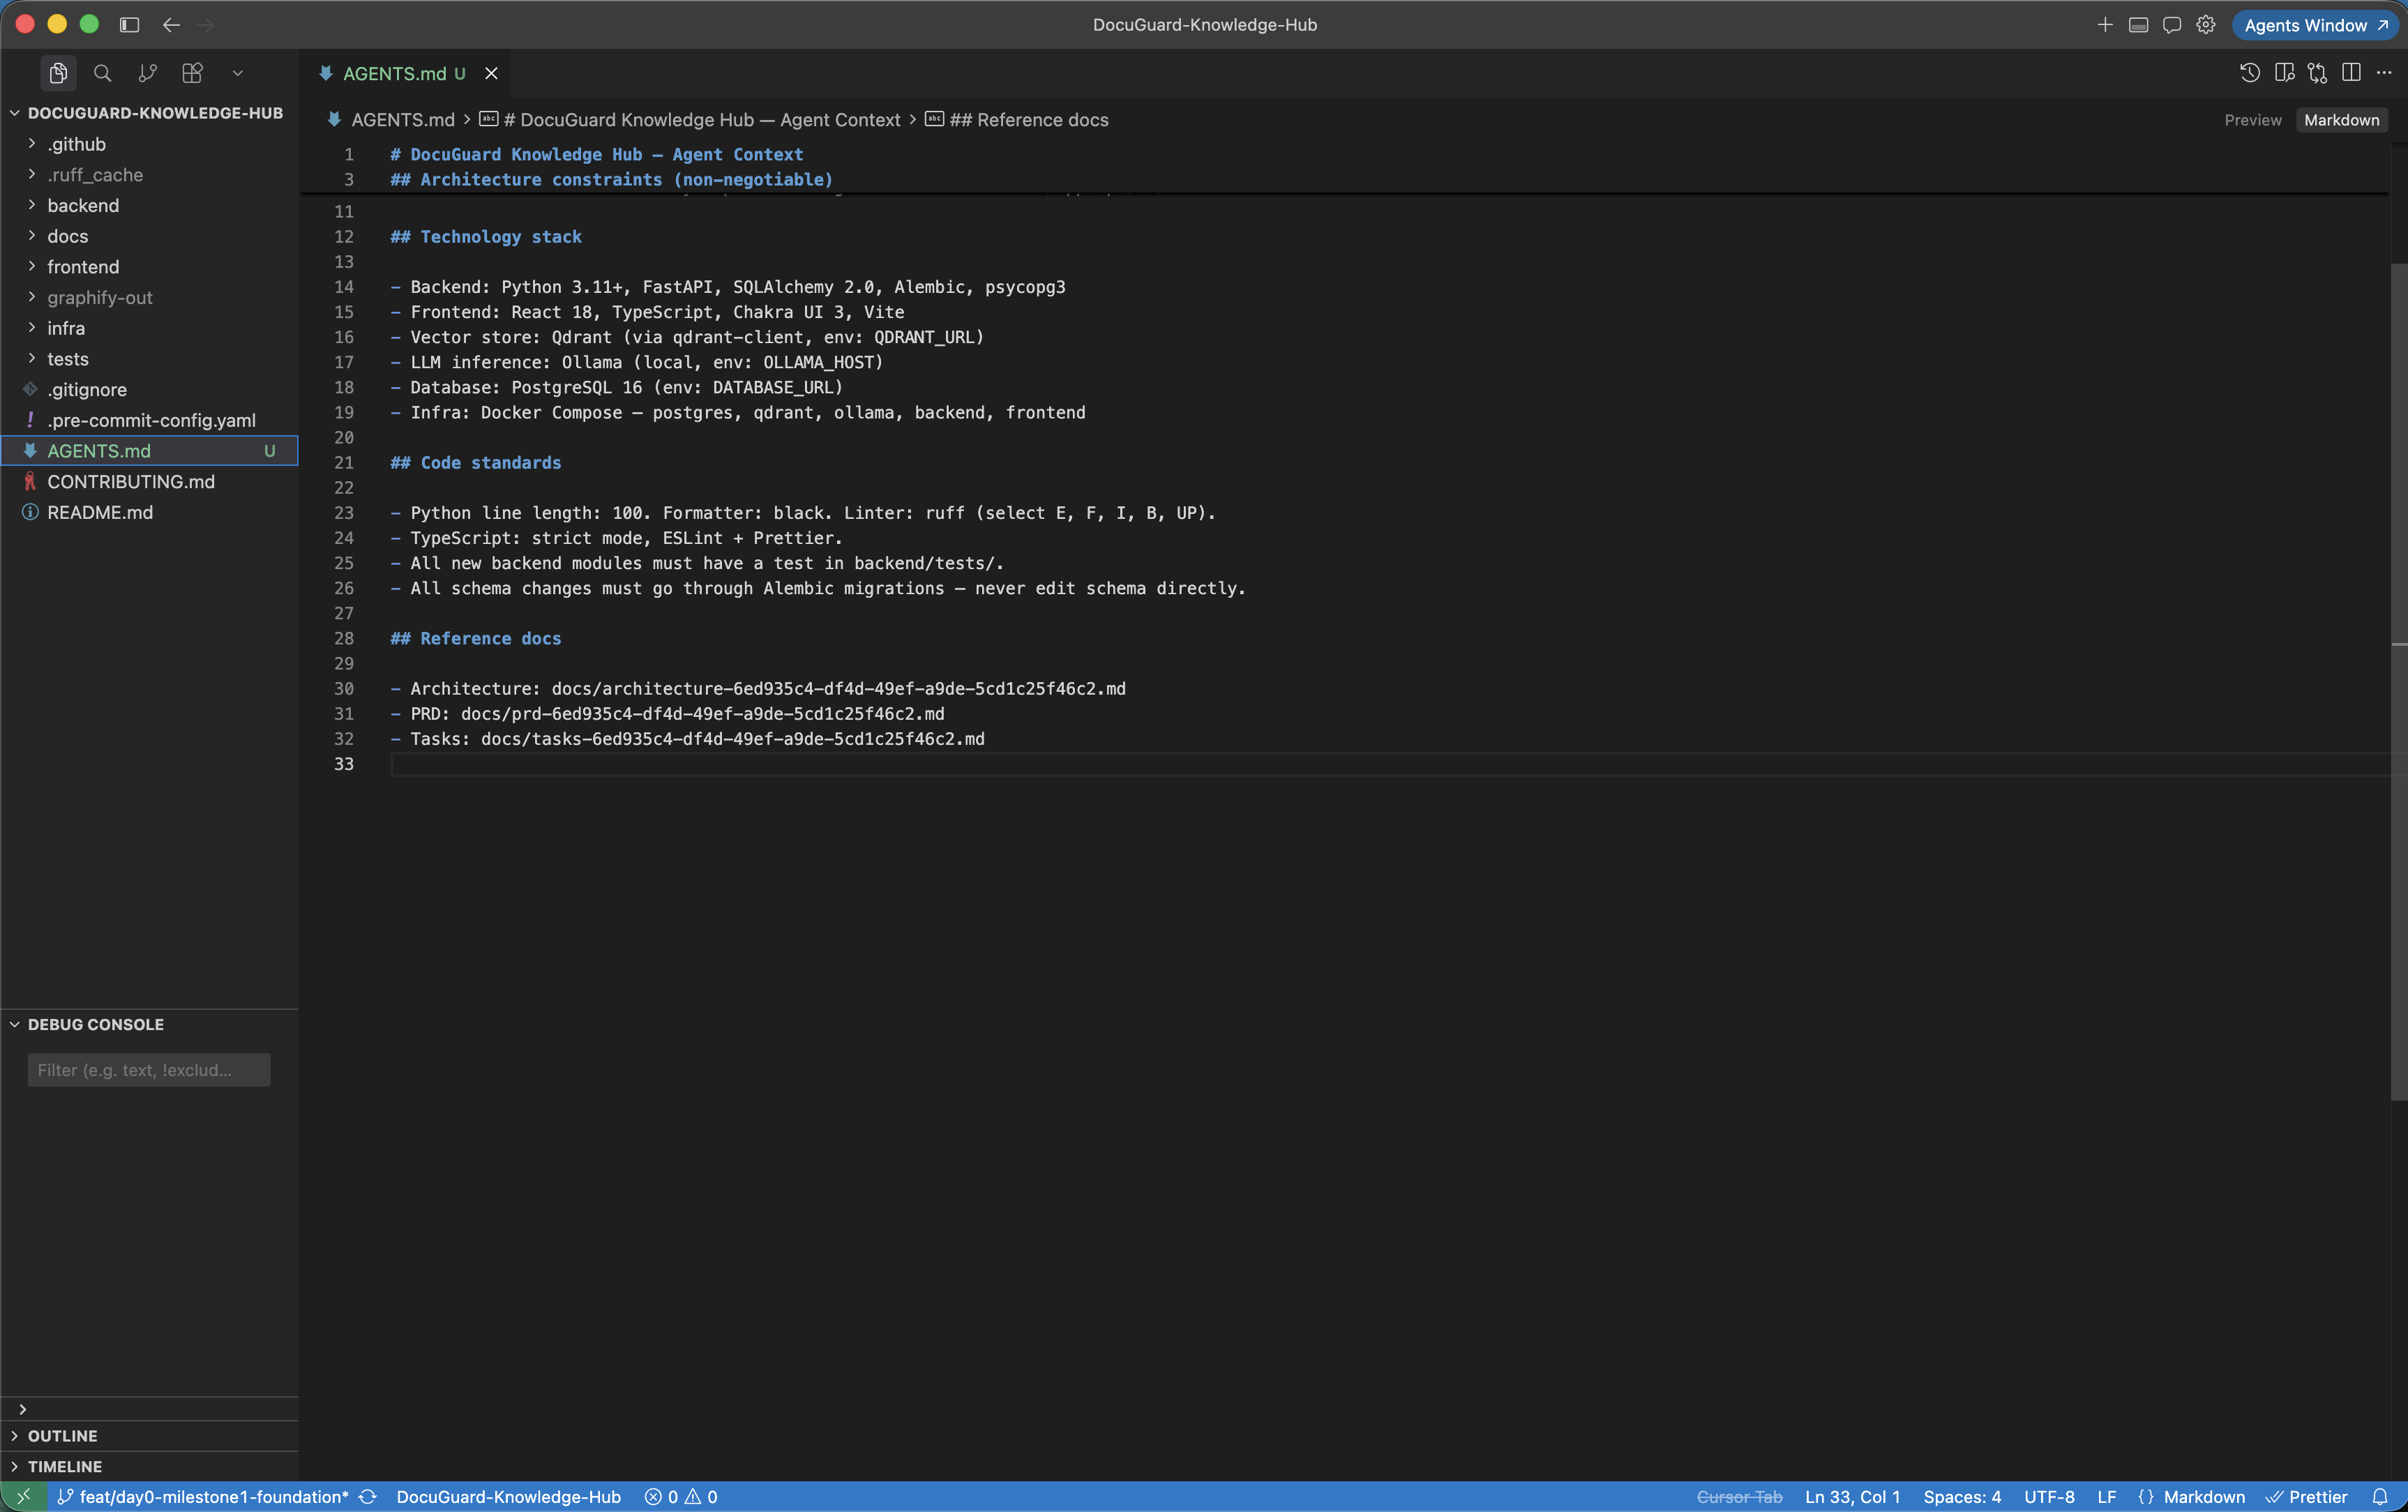Click the Prettier status item
Viewport: 2408px width, 1512px height.
click(x=2307, y=1497)
